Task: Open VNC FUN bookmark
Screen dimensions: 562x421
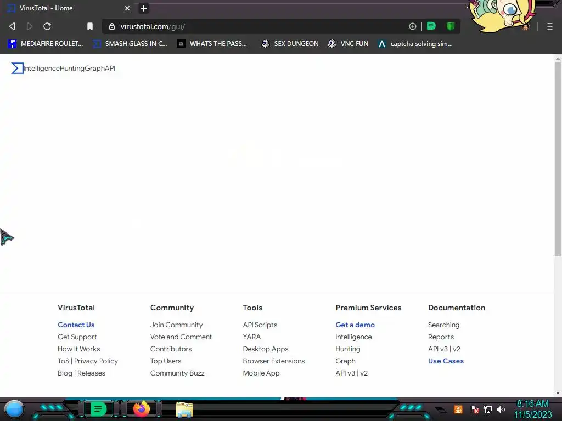Action: tap(349, 44)
